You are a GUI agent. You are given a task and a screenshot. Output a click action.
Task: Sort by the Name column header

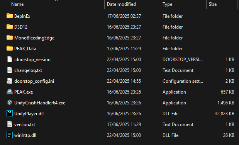[17, 4]
